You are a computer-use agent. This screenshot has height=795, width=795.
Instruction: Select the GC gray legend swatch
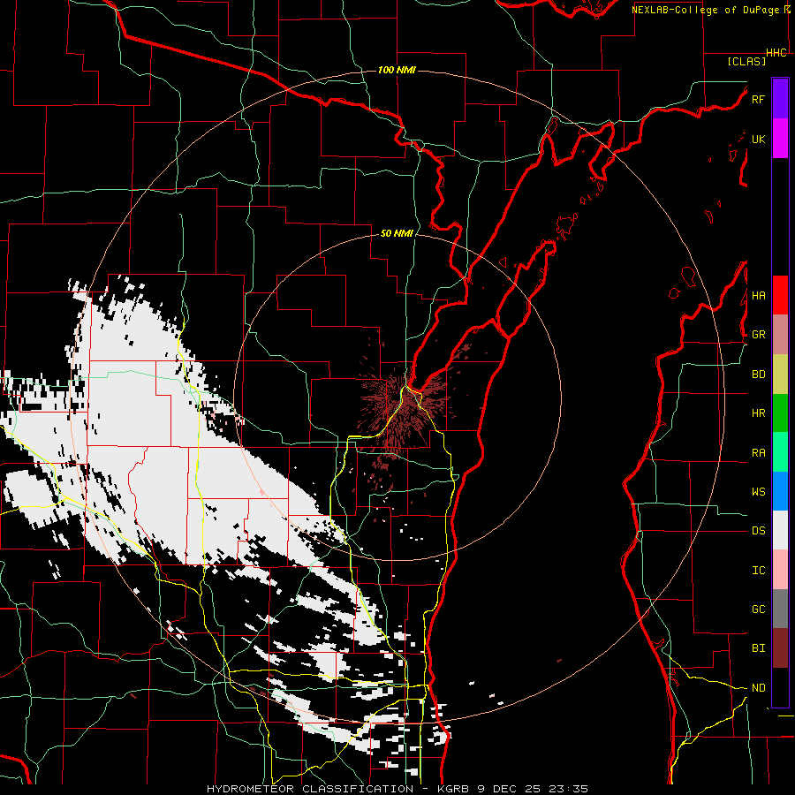point(780,609)
